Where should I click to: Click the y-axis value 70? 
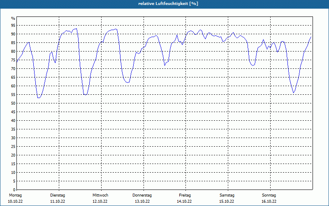(x=13, y=69)
